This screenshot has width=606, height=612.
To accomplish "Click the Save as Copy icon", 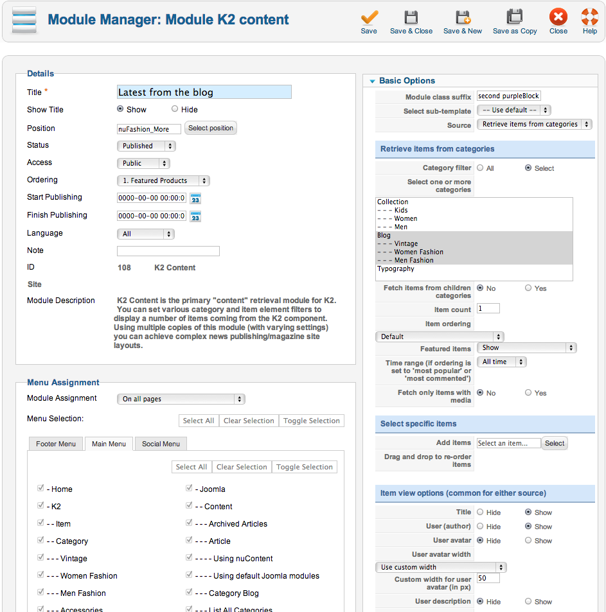I will click(515, 17).
